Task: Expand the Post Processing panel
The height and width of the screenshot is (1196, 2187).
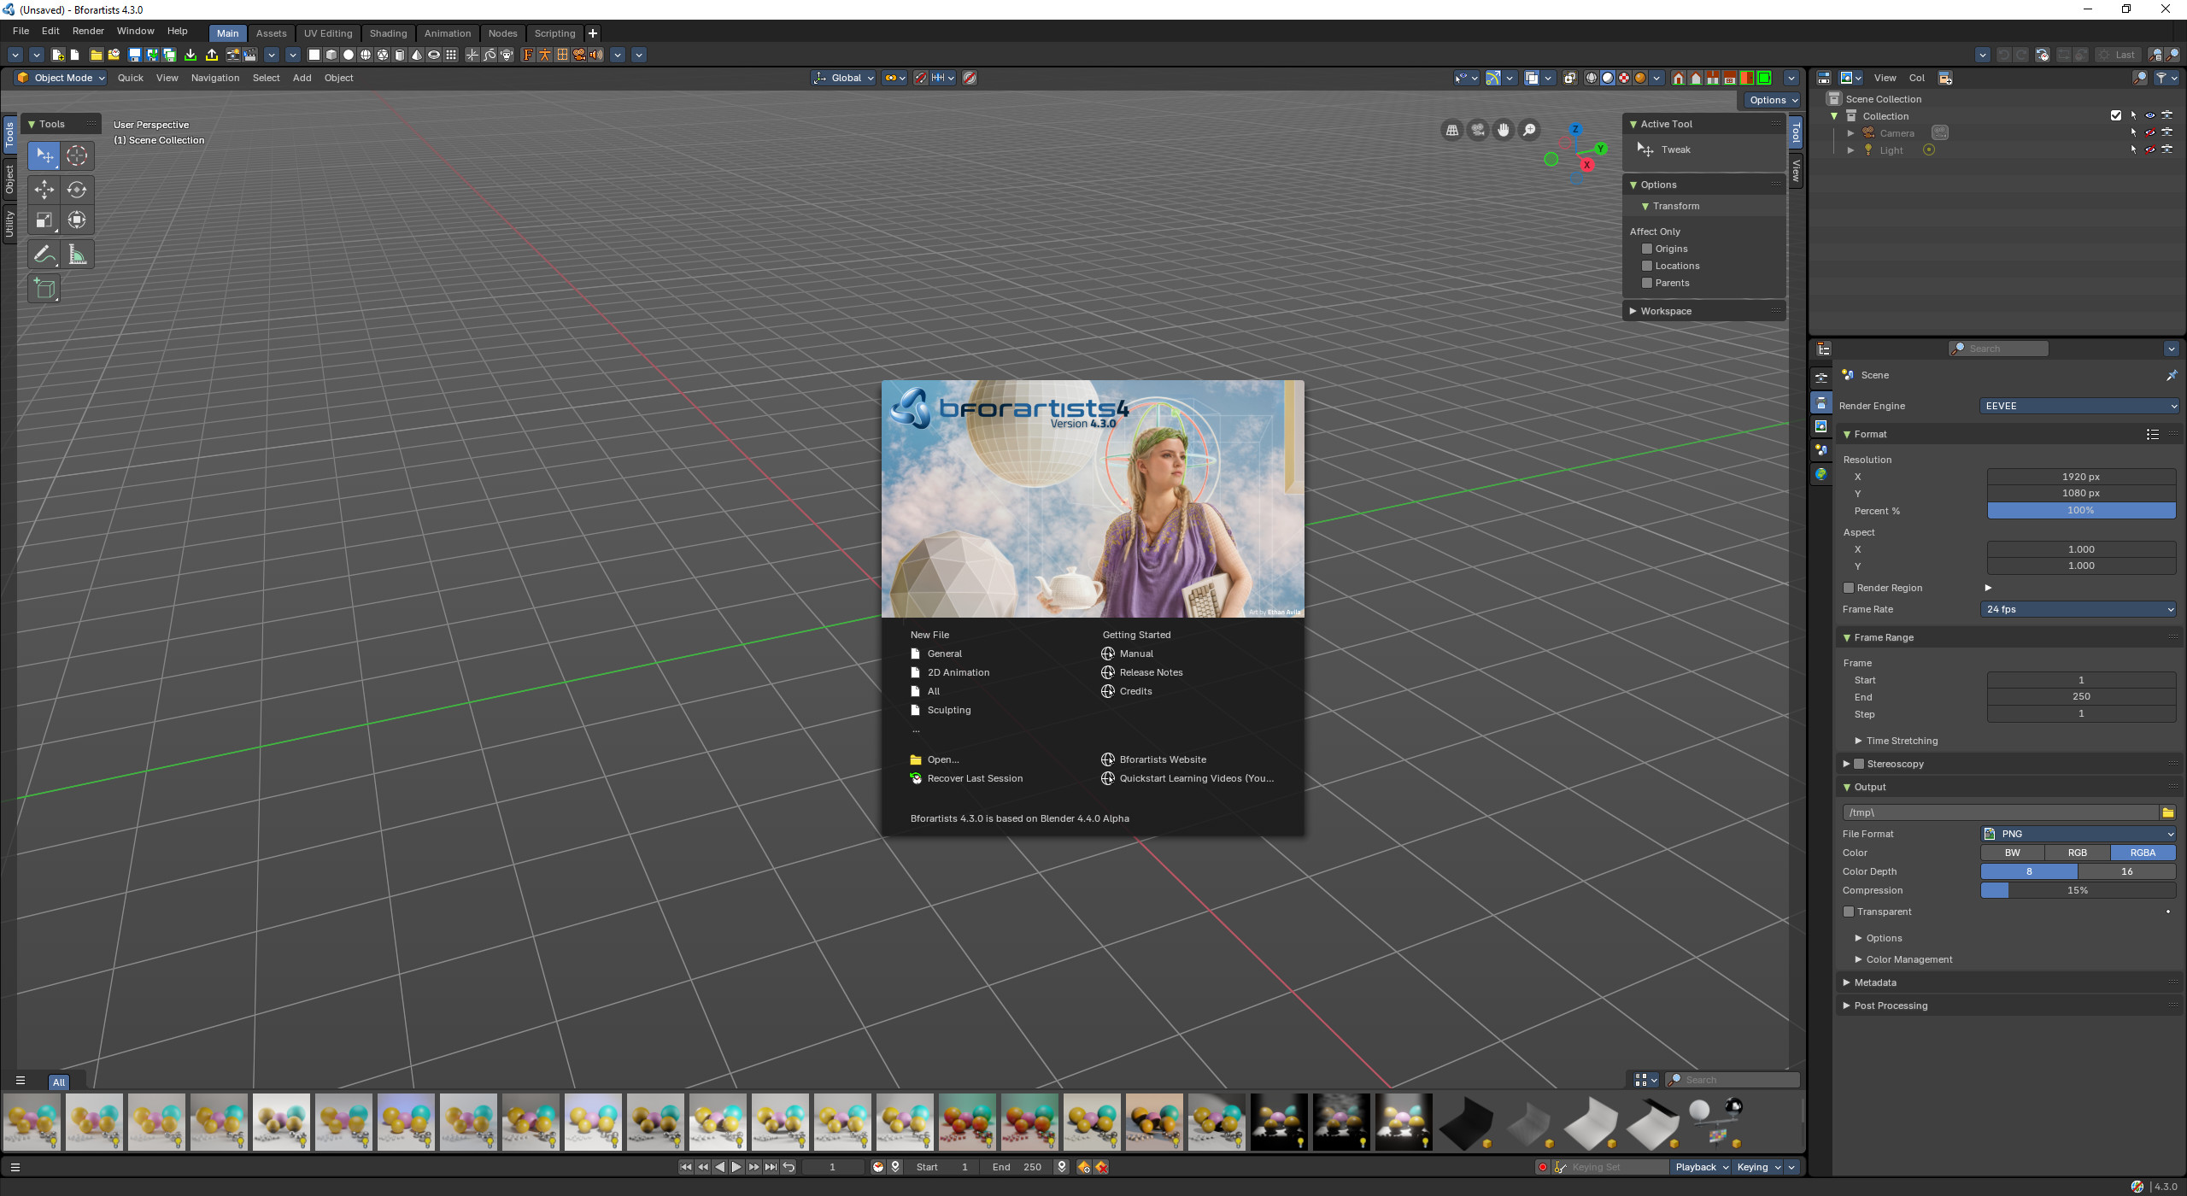Action: point(1891,1005)
